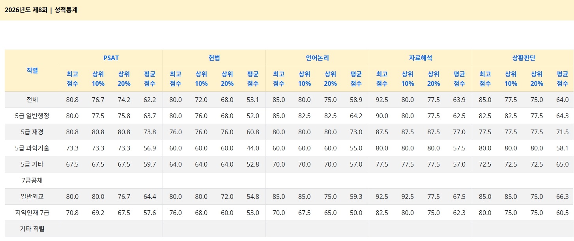Click the 5급 과학기술 row label
The width and height of the screenshot is (574, 241).
click(x=32, y=148)
